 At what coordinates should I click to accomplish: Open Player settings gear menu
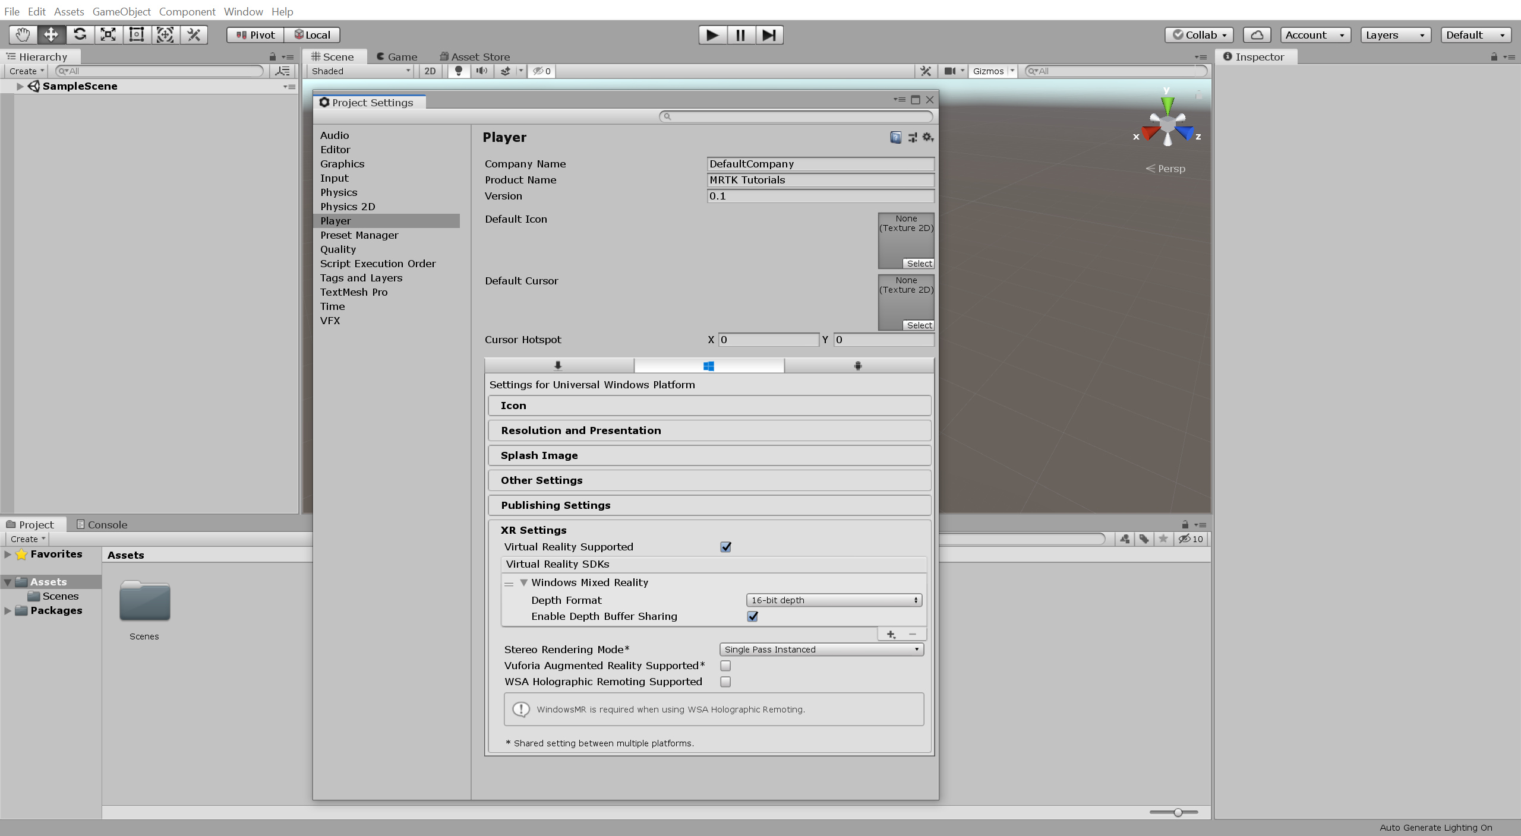click(928, 138)
